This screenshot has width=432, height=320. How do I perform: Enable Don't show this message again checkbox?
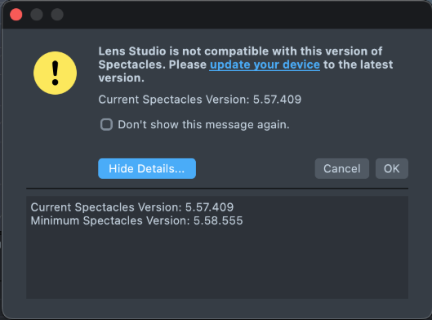[x=106, y=124]
